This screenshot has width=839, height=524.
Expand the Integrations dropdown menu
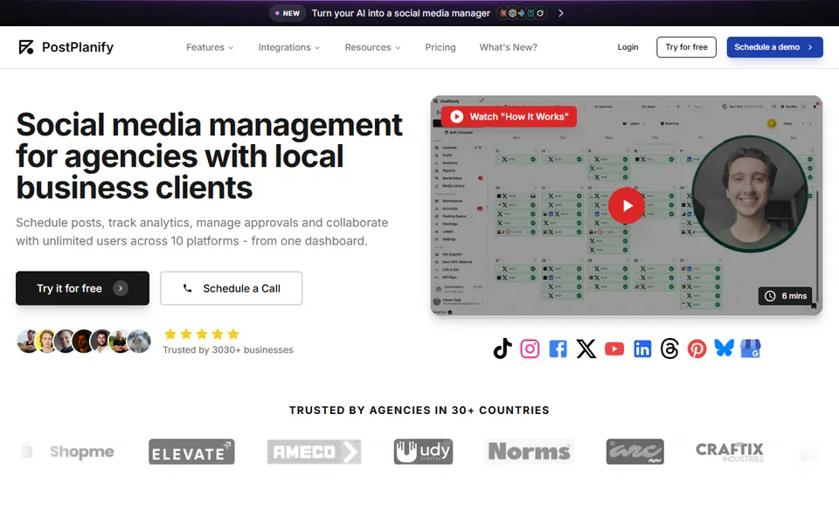[289, 47]
